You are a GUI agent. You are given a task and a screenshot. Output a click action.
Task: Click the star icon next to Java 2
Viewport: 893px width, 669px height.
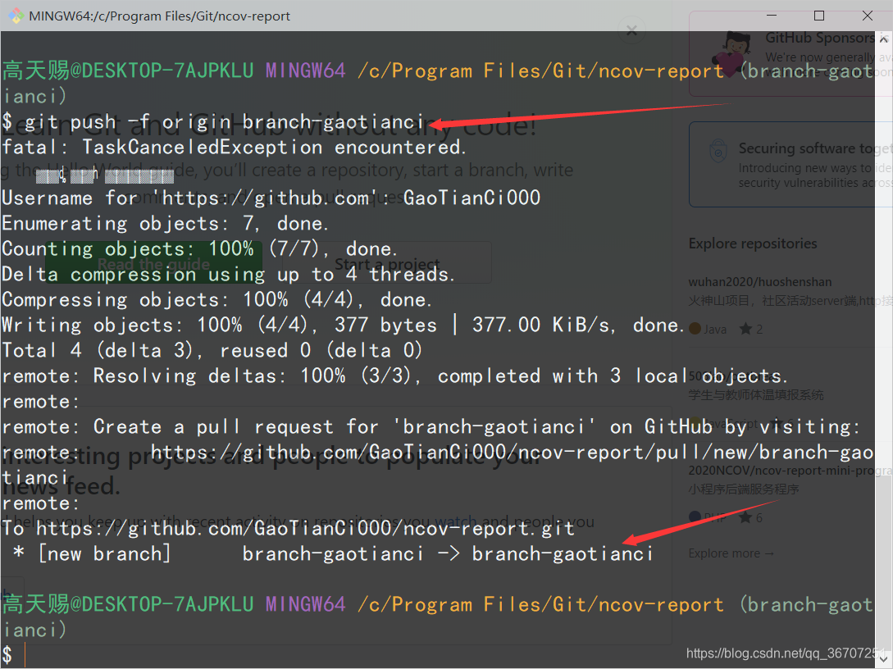pos(745,329)
